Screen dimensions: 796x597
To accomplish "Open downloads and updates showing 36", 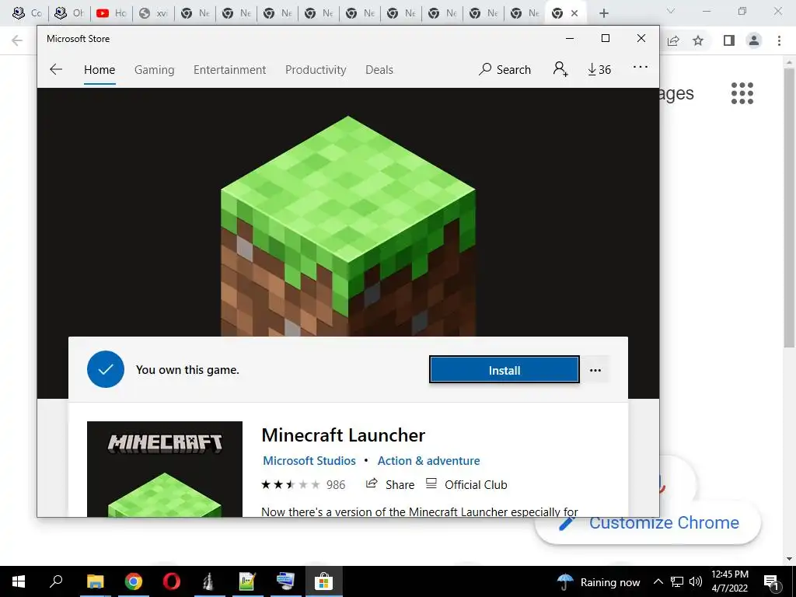I will 599,69.
